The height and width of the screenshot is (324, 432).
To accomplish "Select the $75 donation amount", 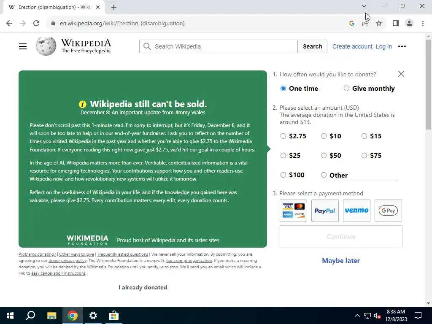I will (x=364, y=155).
